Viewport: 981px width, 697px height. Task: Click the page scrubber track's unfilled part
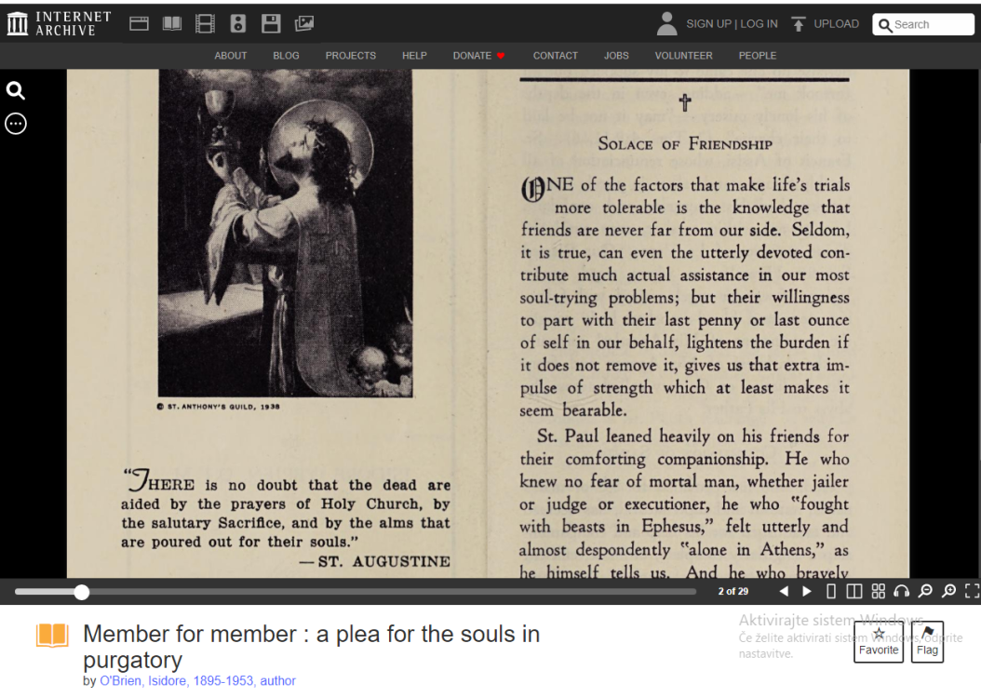[393, 591]
